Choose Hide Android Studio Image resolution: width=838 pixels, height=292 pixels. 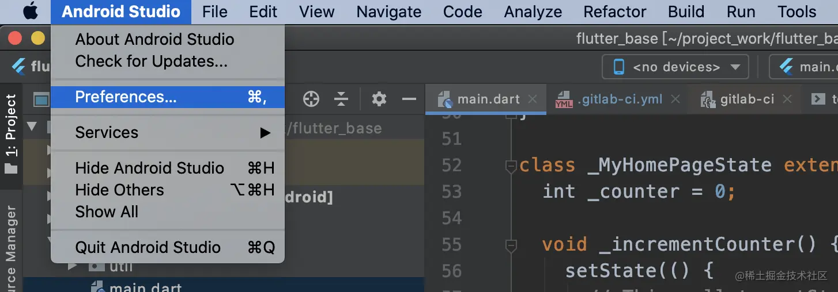coord(168,168)
